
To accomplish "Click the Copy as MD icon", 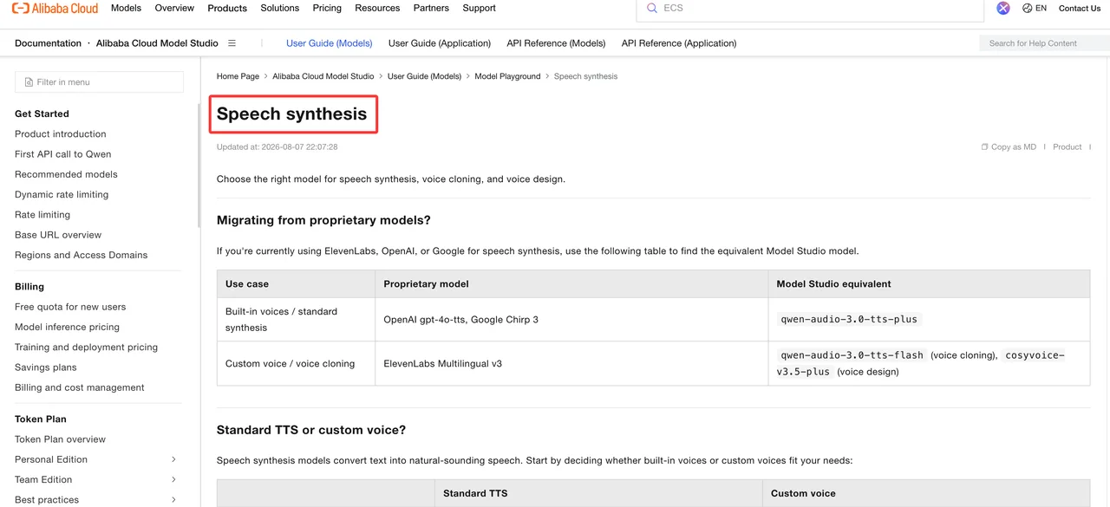I will [984, 147].
